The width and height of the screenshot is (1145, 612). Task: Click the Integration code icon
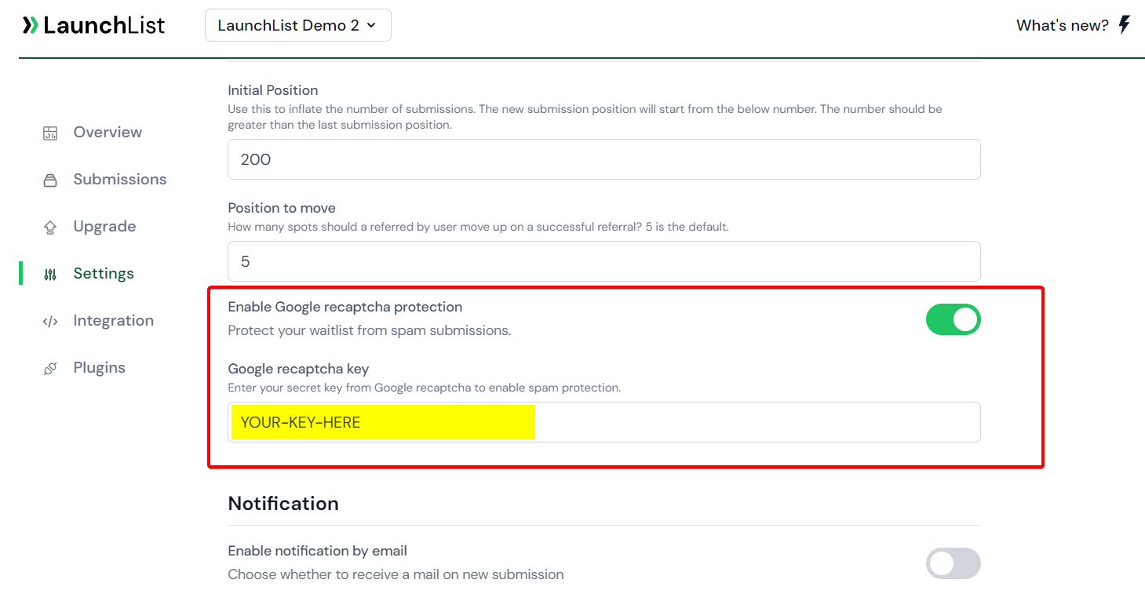[x=49, y=320]
